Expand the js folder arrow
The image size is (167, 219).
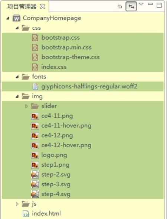pyautogui.click(x=17, y=204)
